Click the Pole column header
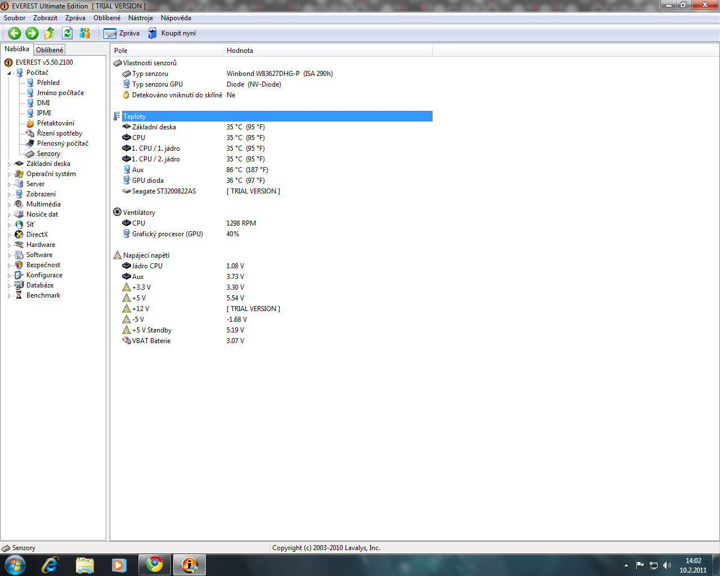 pos(166,51)
